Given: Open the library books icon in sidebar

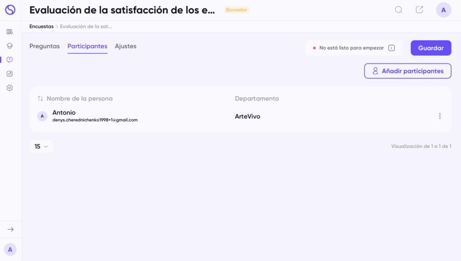Looking at the screenshot, I should (x=9, y=32).
